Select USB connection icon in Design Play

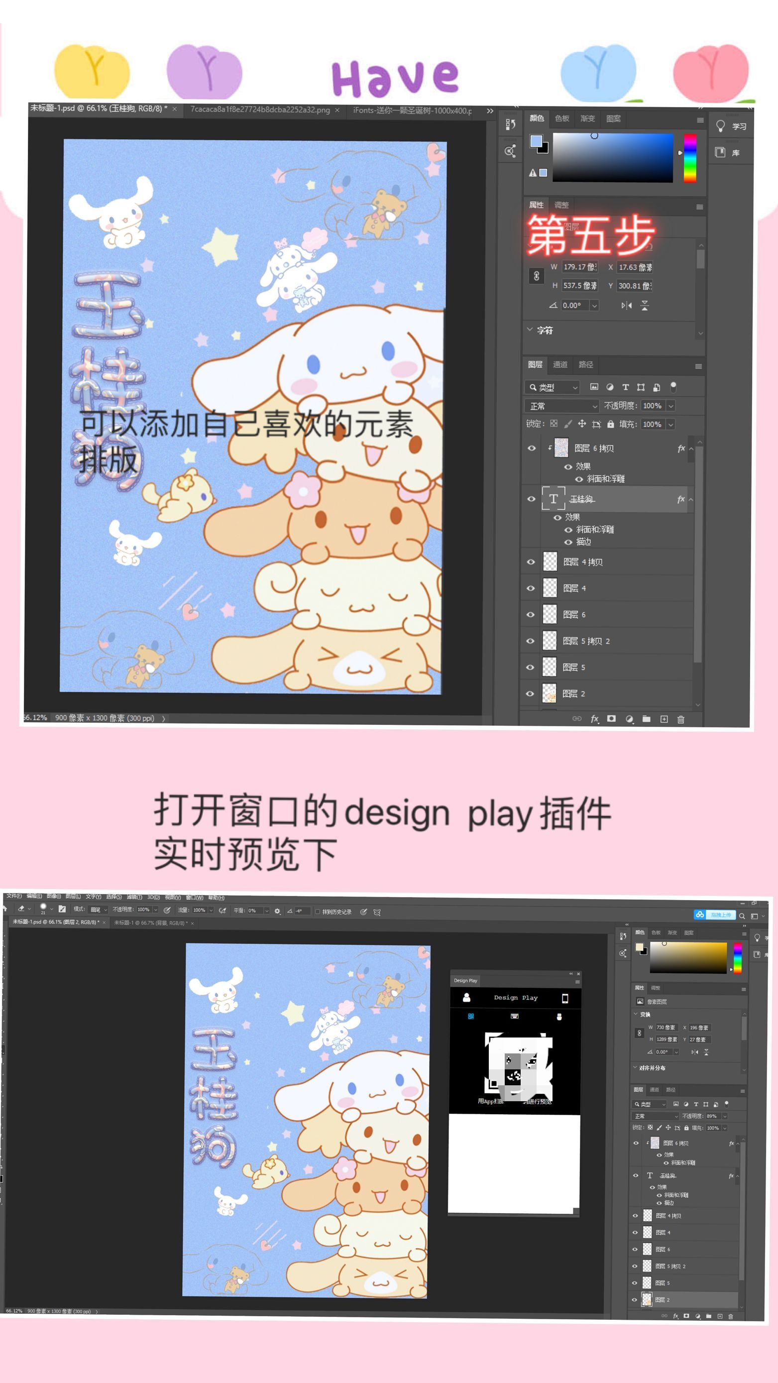click(x=559, y=1016)
